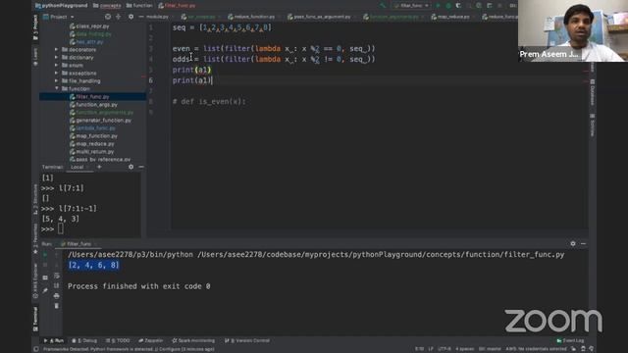The image size is (628, 353).
Task: Click the scroll-to-end icon in Run panel
Action: coord(57,285)
